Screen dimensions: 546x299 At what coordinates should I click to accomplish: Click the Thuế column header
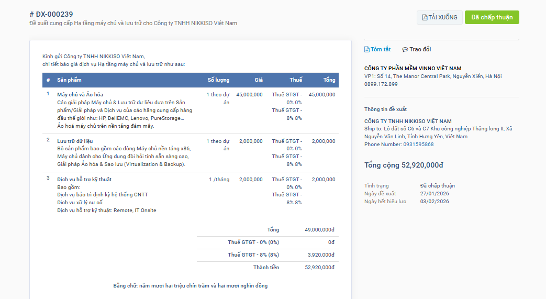pos(296,80)
